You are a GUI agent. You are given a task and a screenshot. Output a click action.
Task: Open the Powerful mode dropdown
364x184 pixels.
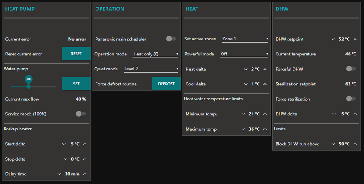pos(244,54)
